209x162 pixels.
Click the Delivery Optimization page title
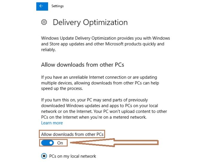tap(90, 22)
